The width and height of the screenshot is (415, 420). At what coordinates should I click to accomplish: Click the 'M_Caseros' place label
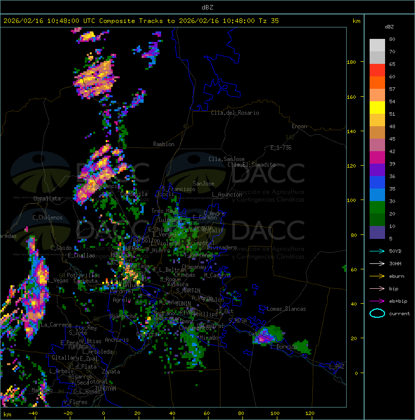coord(217,275)
